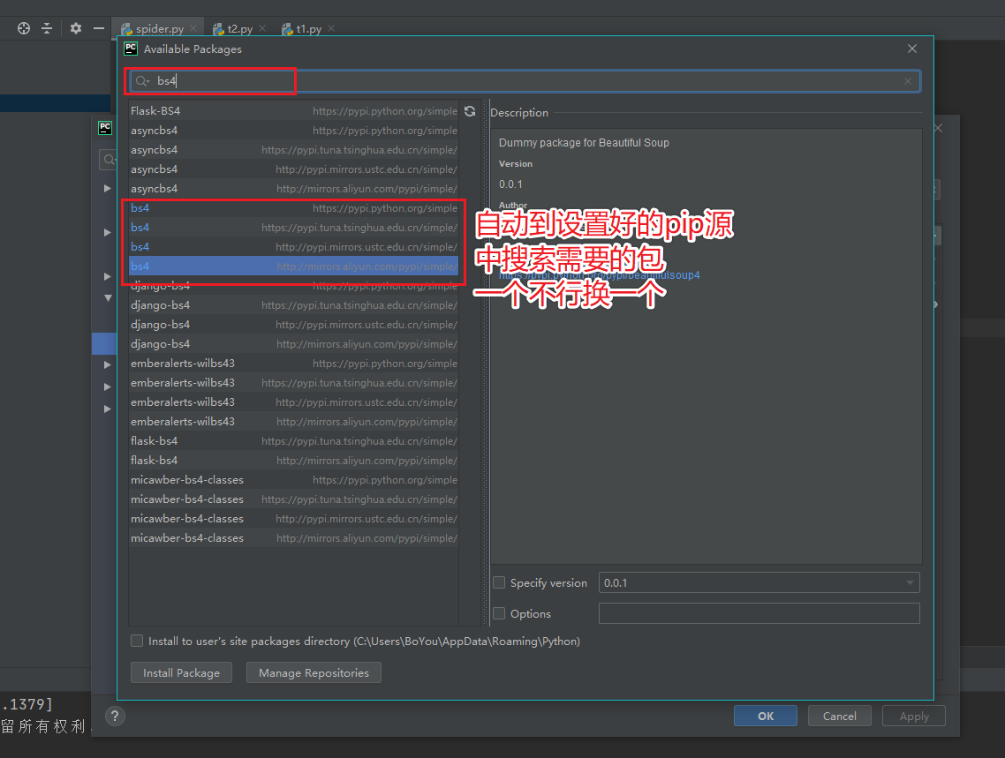Select asyncbs4 from pypi.python.org
This screenshot has height=758, width=1005.
point(293,130)
